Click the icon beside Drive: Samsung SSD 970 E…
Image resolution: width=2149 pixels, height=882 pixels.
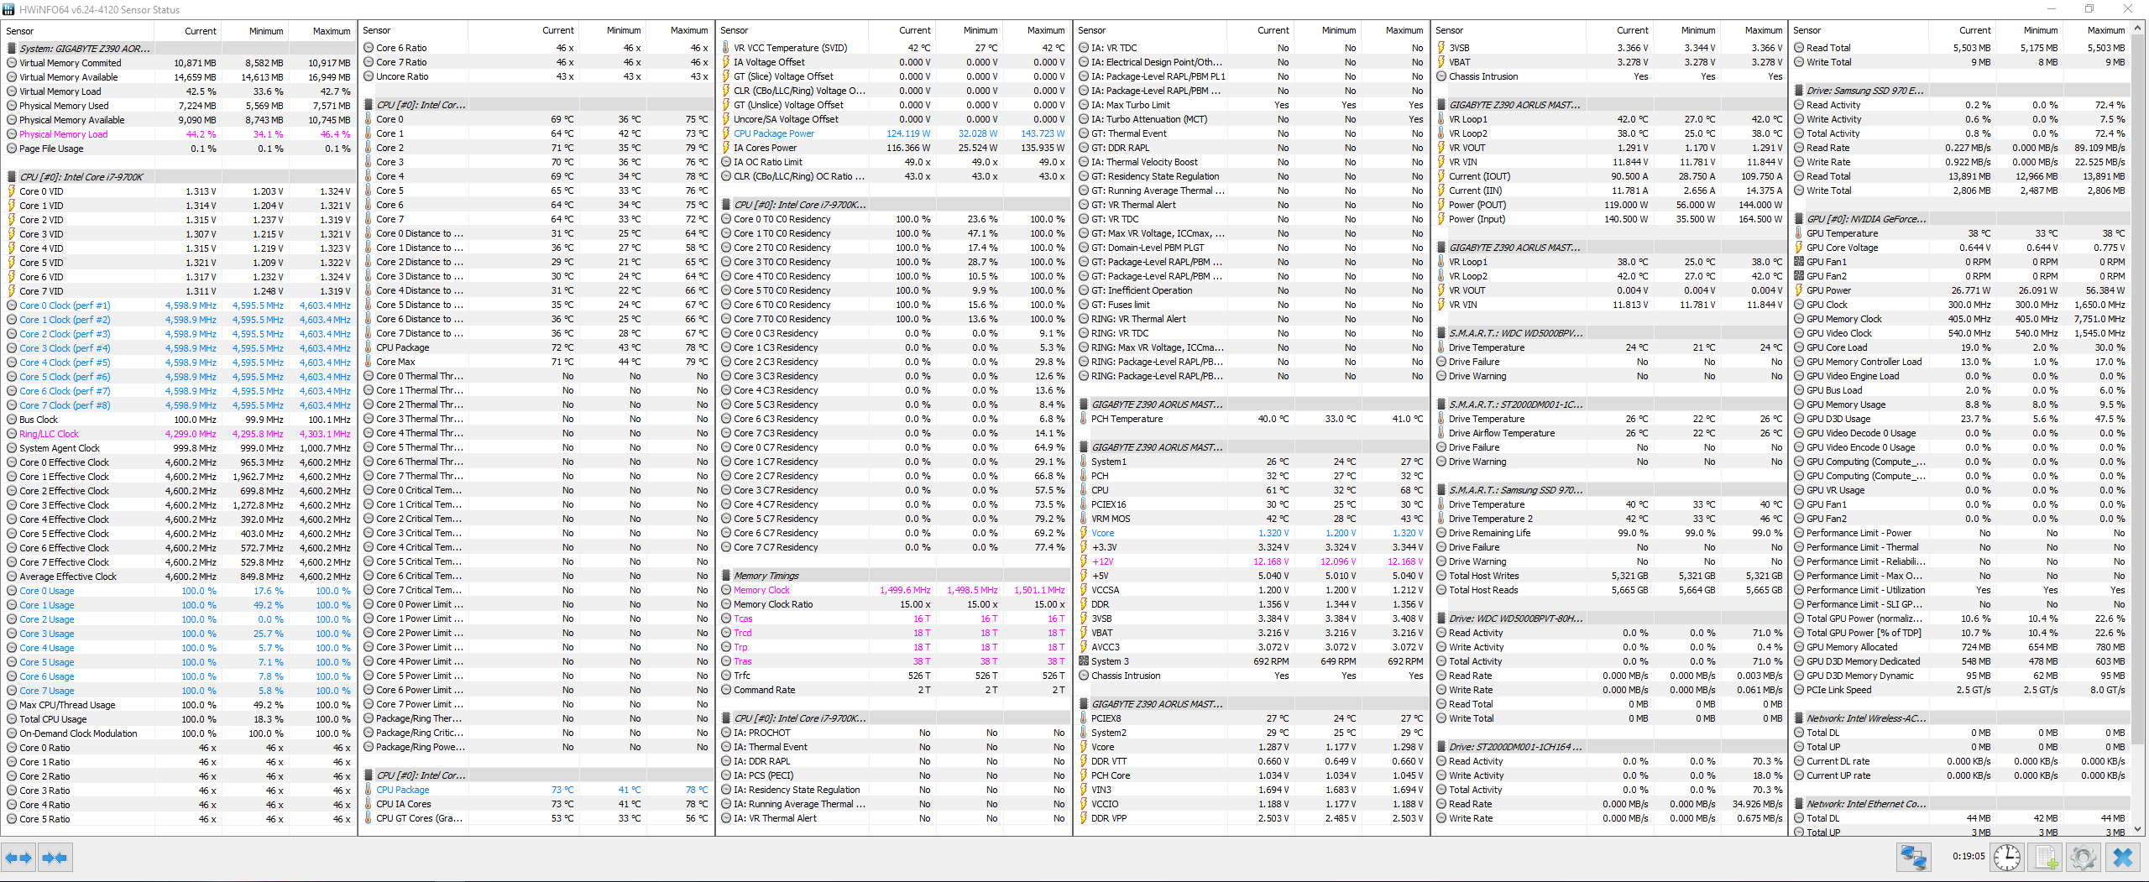(x=1799, y=91)
